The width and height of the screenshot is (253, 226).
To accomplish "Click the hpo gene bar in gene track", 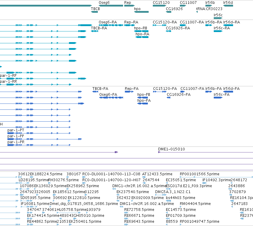I will [x=141, y=12].
